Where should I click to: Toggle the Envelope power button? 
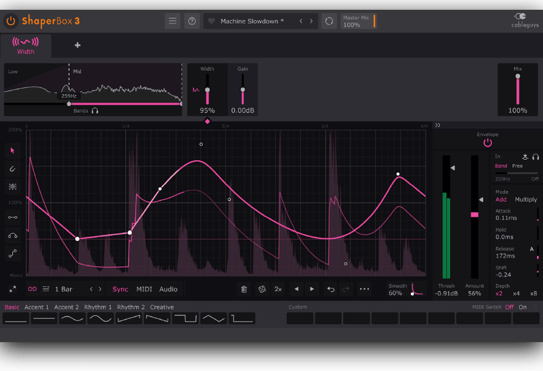(x=488, y=142)
